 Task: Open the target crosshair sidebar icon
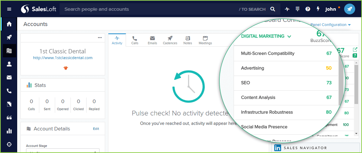(x=9, y=144)
